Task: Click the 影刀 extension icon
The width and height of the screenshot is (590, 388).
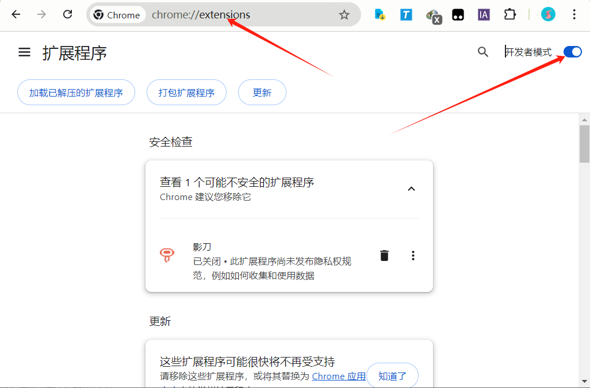Action: [167, 256]
